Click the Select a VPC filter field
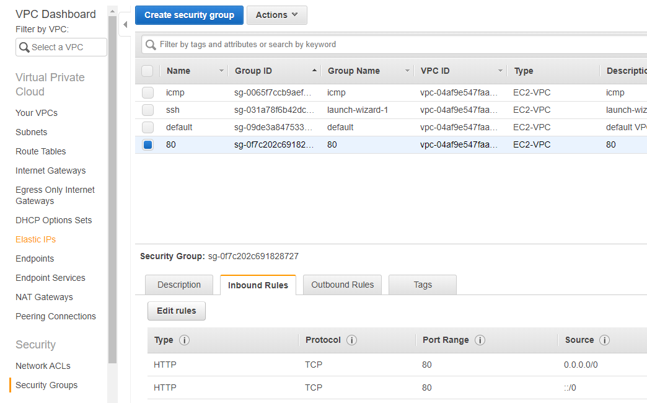Image resolution: width=647 pixels, height=403 pixels. (61, 47)
